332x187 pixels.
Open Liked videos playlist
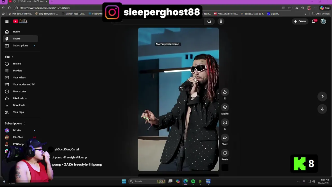pos(20,98)
